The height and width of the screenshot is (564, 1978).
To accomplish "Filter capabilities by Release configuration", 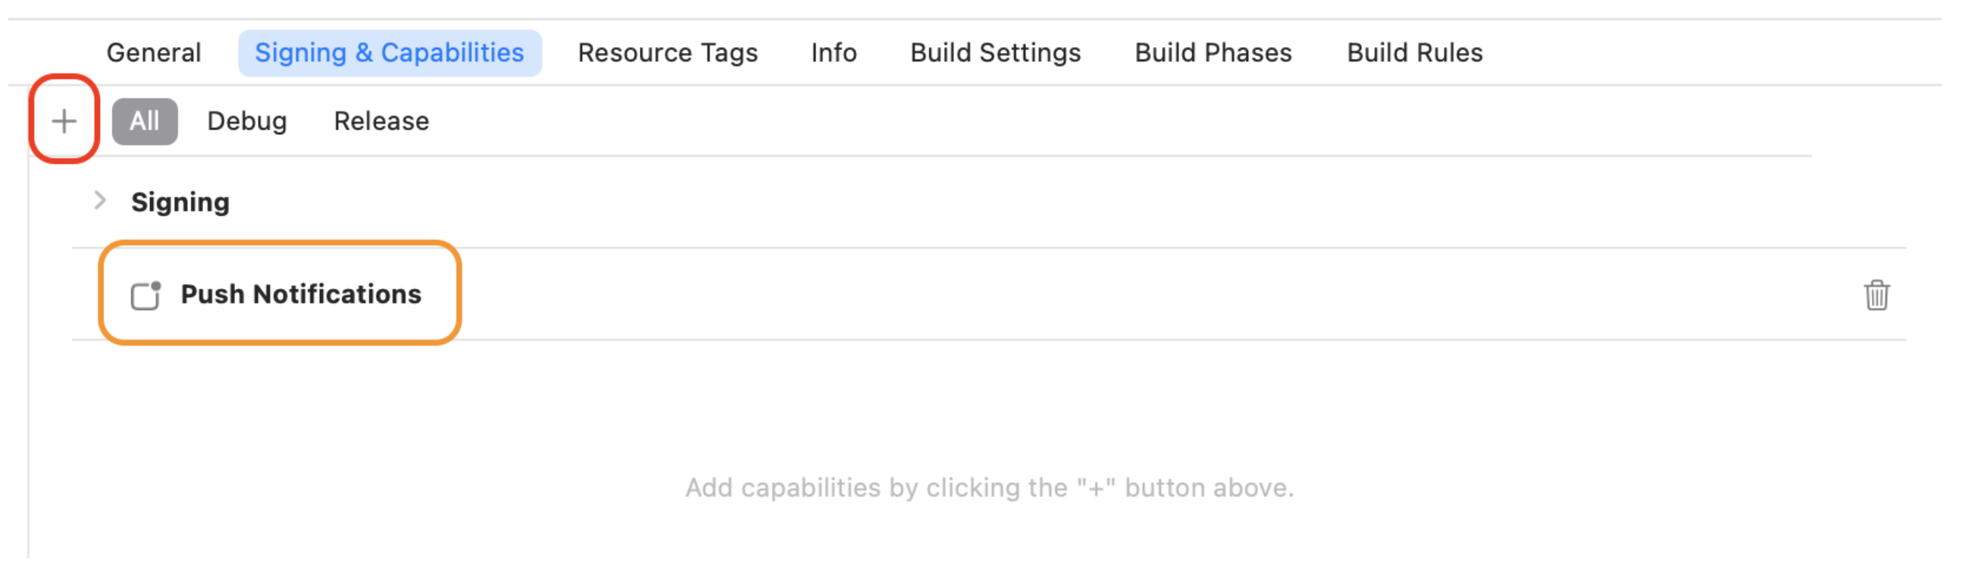I will (x=381, y=121).
